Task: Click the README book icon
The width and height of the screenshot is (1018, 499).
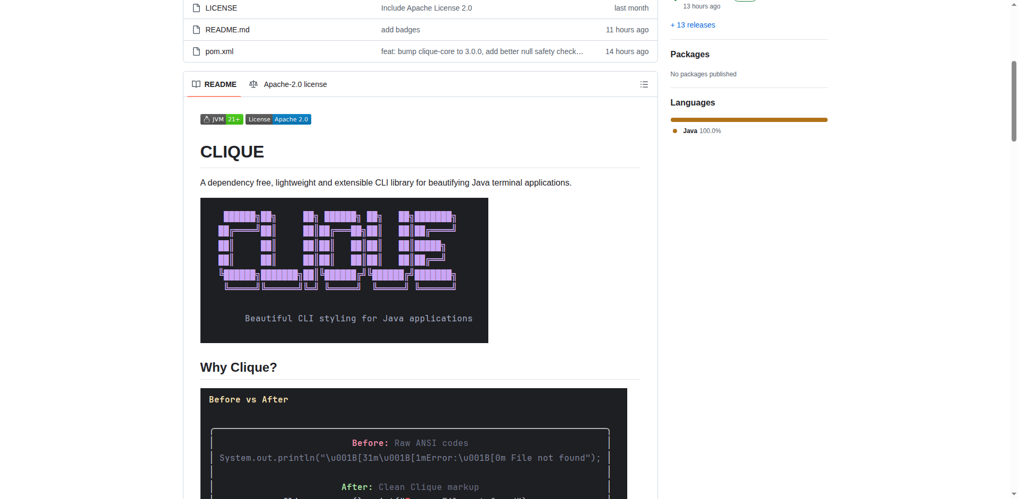Action: (x=196, y=84)
